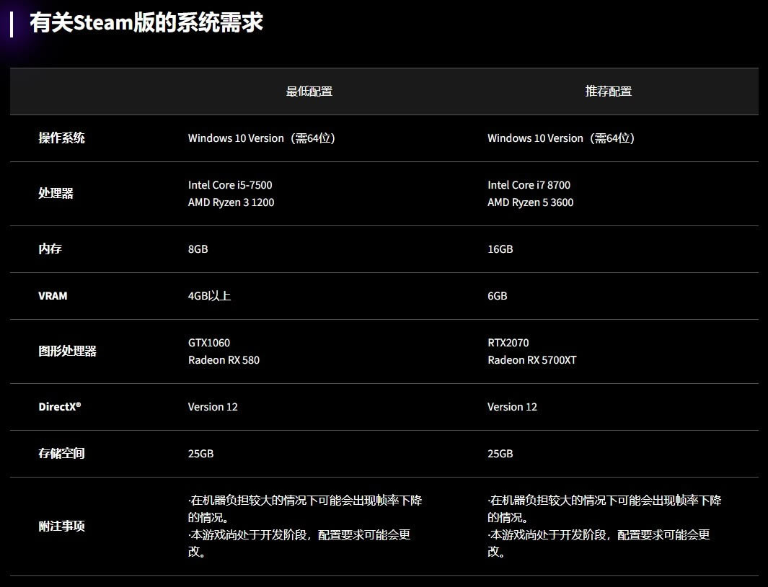This screenshot has height=587, width=768.
Task: Click the 操作系统 row label
Action: [x=61, y=138]
